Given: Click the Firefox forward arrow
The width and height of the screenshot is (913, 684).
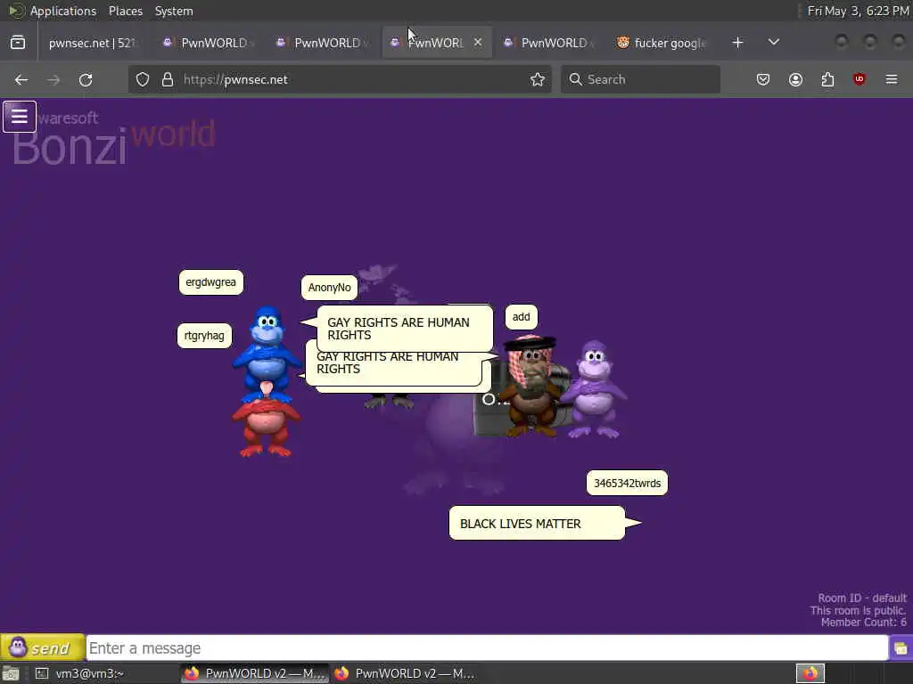Looking at the screenshot, I should [53, 79].
